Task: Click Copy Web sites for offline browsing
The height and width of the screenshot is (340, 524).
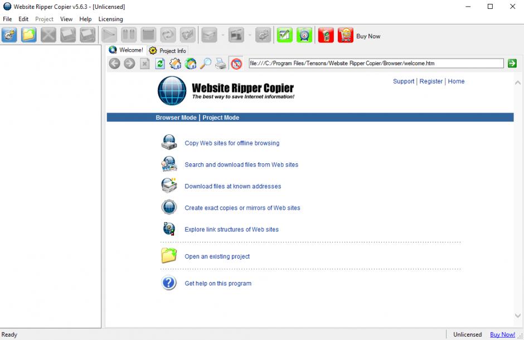Action: tap(232, 143)
